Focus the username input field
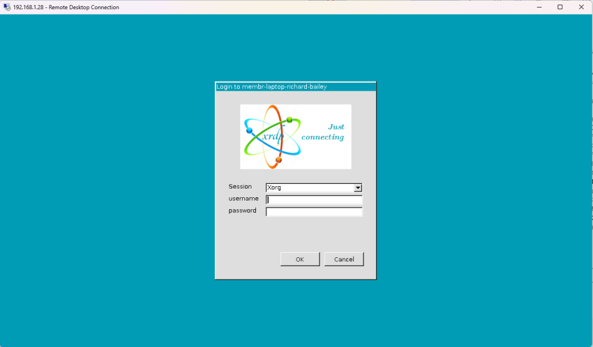Screen dimensions: 593x347 [x=313, y=199]
